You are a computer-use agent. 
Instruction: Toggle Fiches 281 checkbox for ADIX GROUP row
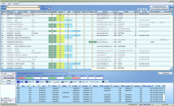76,36
